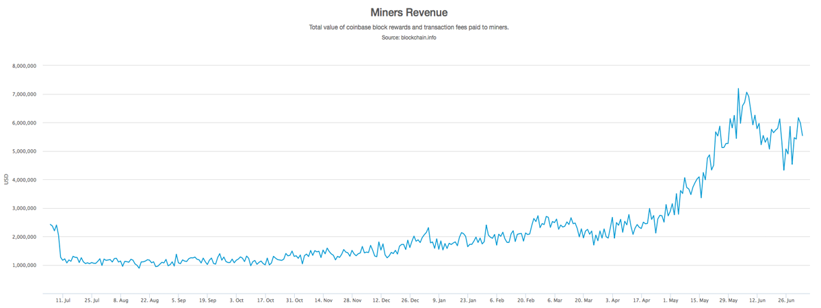Click the "3. Apr" date label
The width and height of the screenshot is (821, 308).
[x=613, y=300]
